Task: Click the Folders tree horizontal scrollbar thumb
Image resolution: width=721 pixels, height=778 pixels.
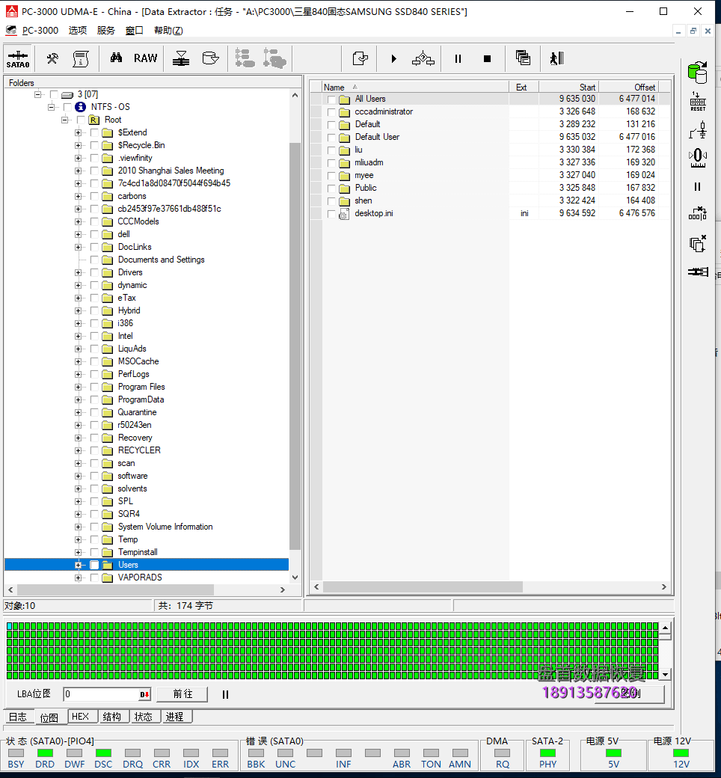Action: coord(115,590)
